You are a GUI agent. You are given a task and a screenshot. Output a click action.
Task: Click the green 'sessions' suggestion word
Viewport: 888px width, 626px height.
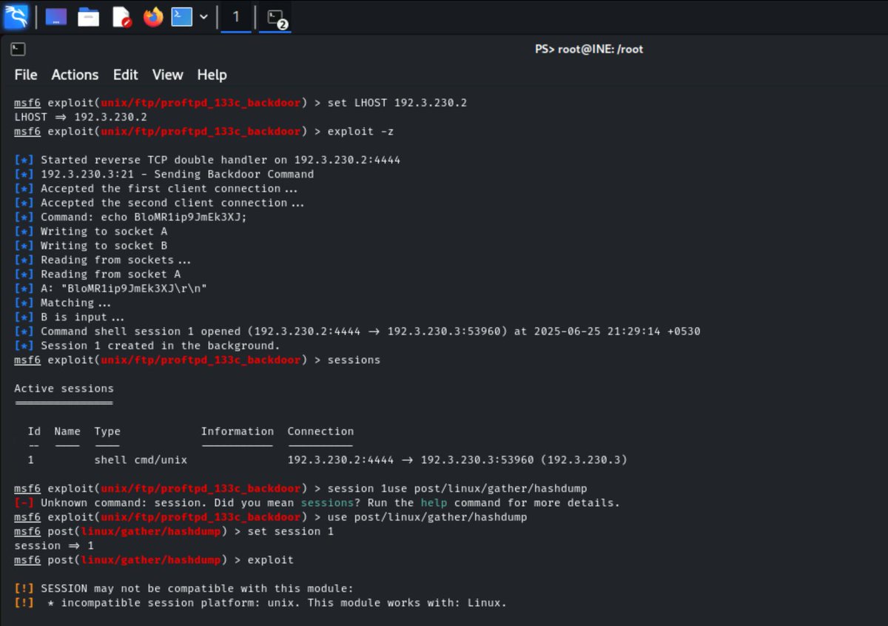tap(327, 503)
